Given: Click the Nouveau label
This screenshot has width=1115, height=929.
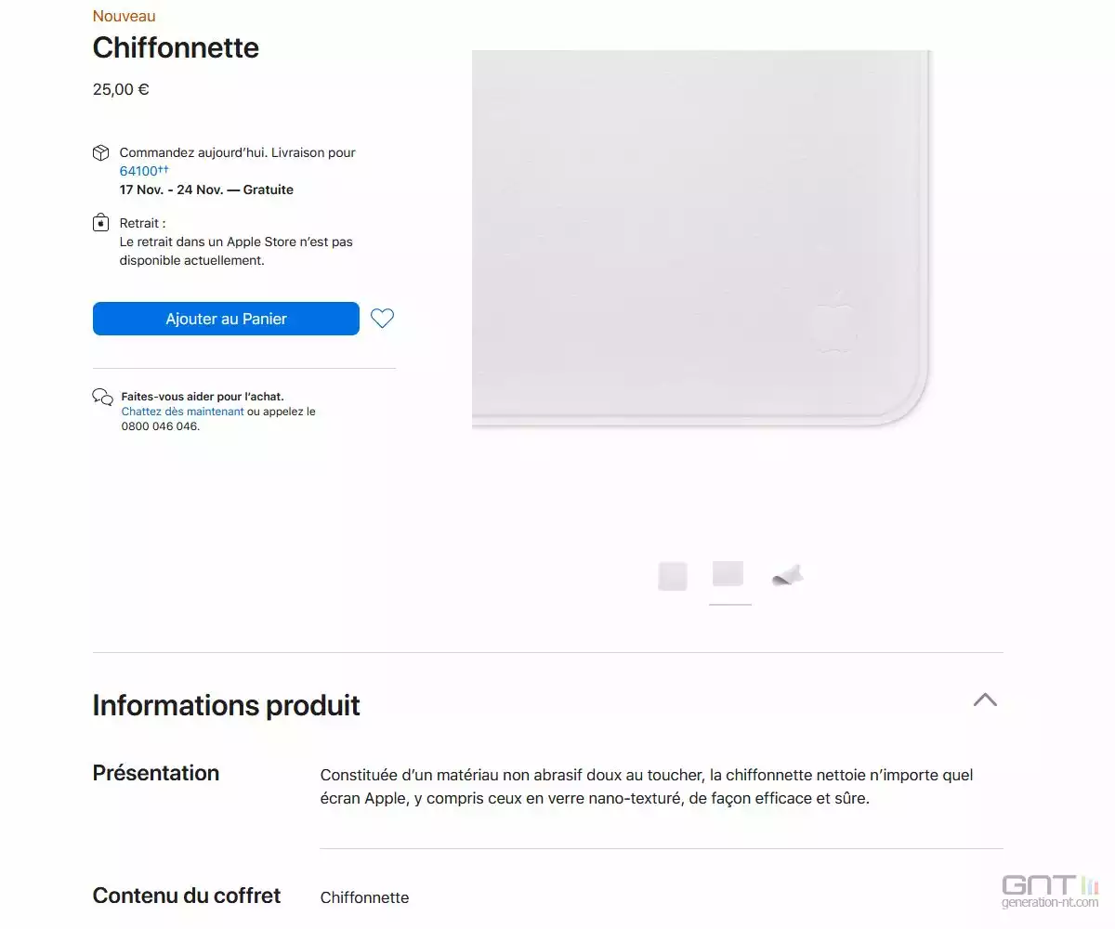Looking at the screenshot, I should point(124,16).
